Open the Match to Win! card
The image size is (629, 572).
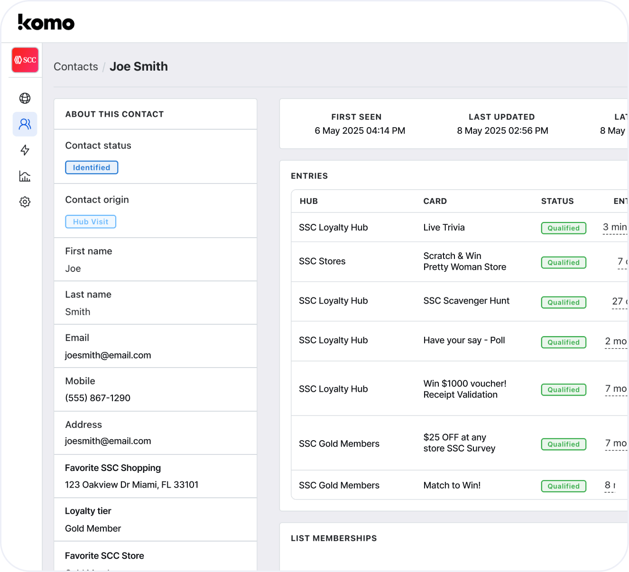coord(452,485)
